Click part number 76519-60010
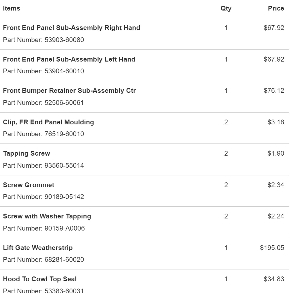The height and width of the screenshot is (294, 290). (x=64, y=134)
